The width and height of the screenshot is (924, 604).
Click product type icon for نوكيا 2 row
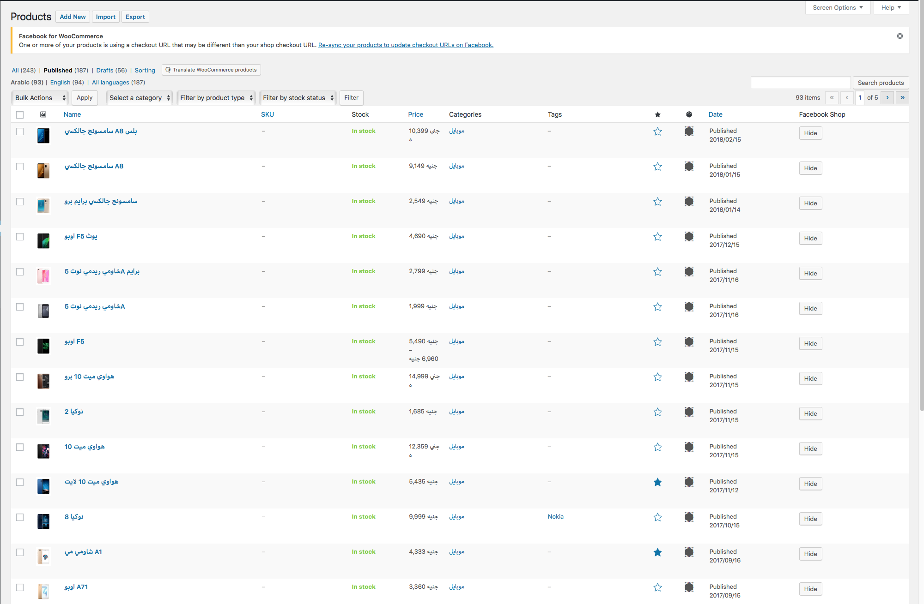pos(689,412)
